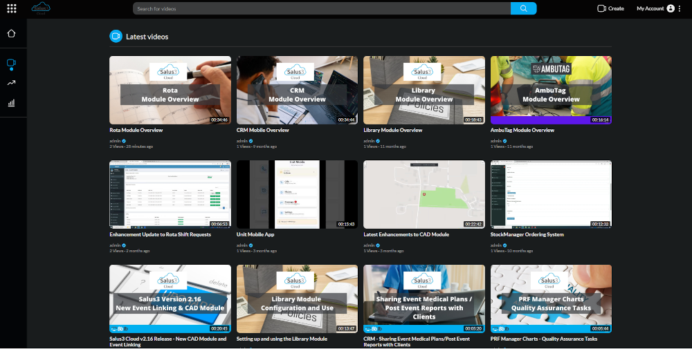Click verified badge under CRM Mobile Overview
692x349 pixels.
tap(251, 141)
